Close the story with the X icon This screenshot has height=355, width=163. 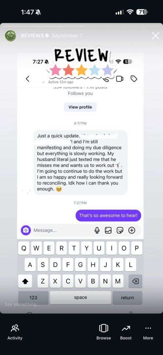155,35
